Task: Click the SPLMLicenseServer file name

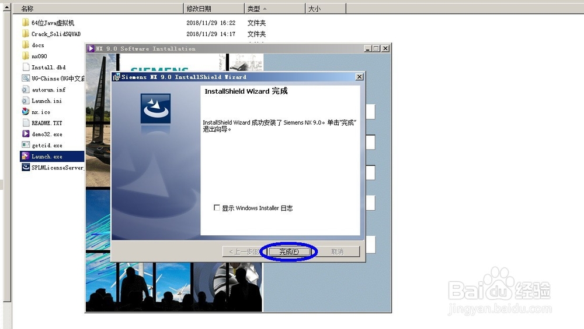Action: 58,168
